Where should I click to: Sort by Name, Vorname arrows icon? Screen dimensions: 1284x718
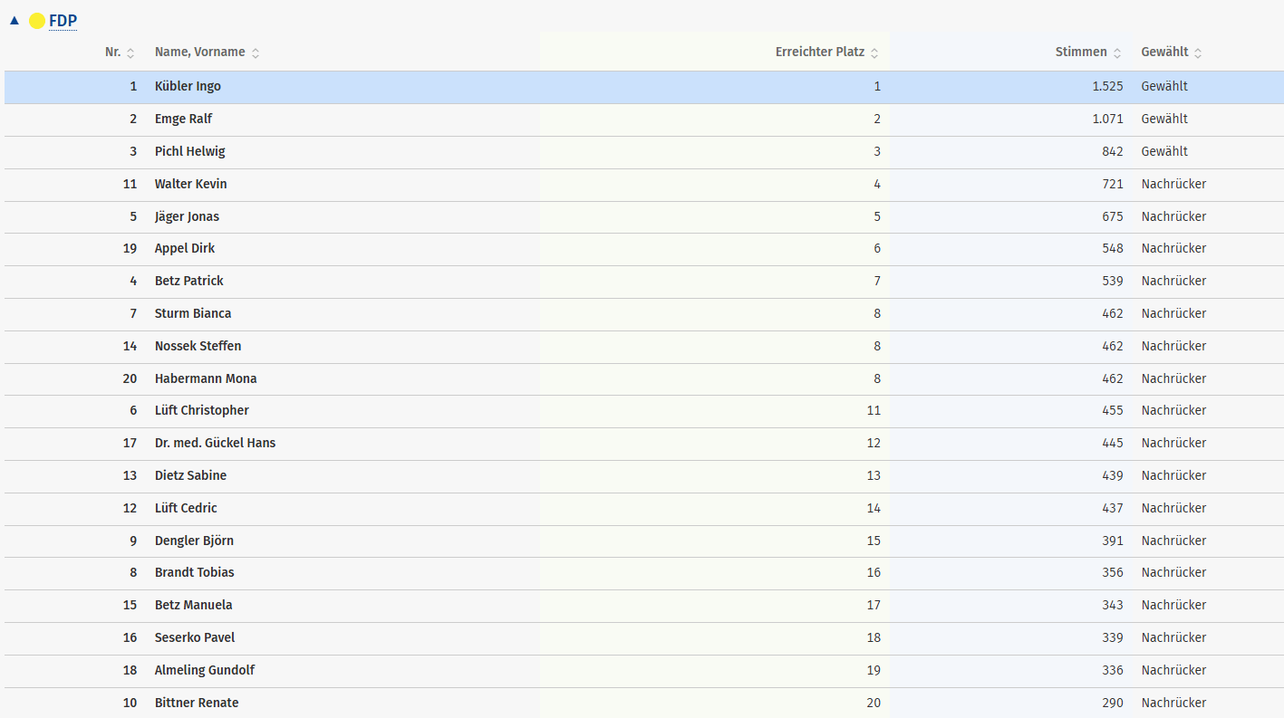point(256,53)
